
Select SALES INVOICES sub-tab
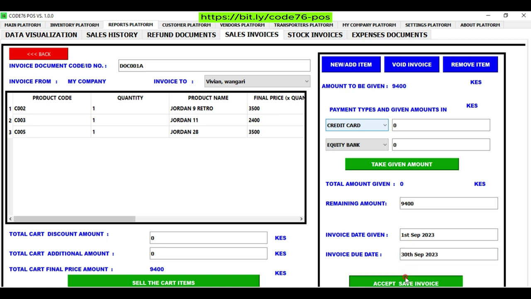coord(252,34)
